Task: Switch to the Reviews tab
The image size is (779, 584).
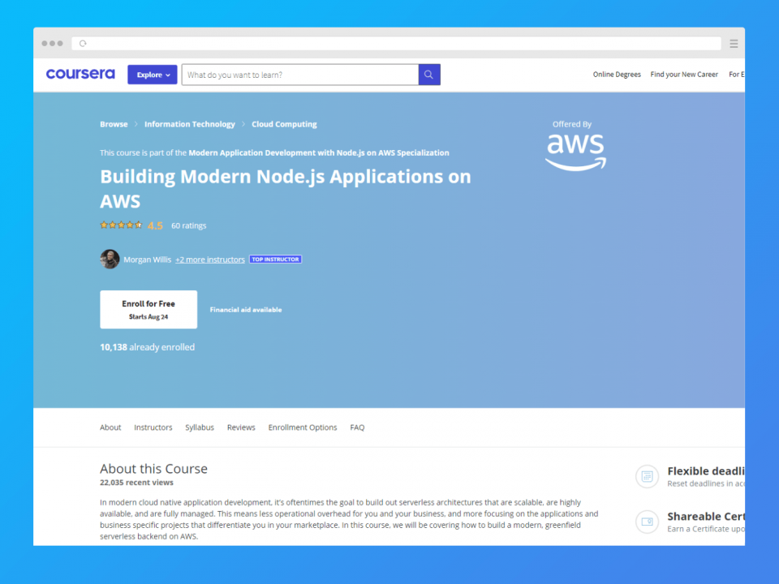Action: pos(241,427)
